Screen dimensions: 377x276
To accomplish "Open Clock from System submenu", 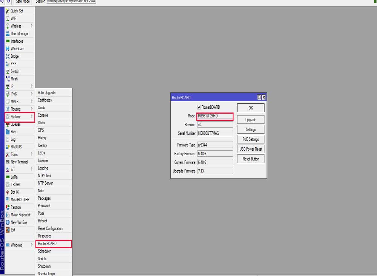I will (54, 108).
